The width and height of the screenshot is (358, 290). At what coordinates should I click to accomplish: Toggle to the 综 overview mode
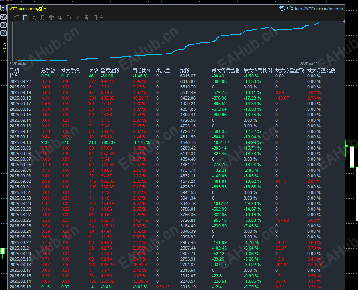(x=15, y=17)
